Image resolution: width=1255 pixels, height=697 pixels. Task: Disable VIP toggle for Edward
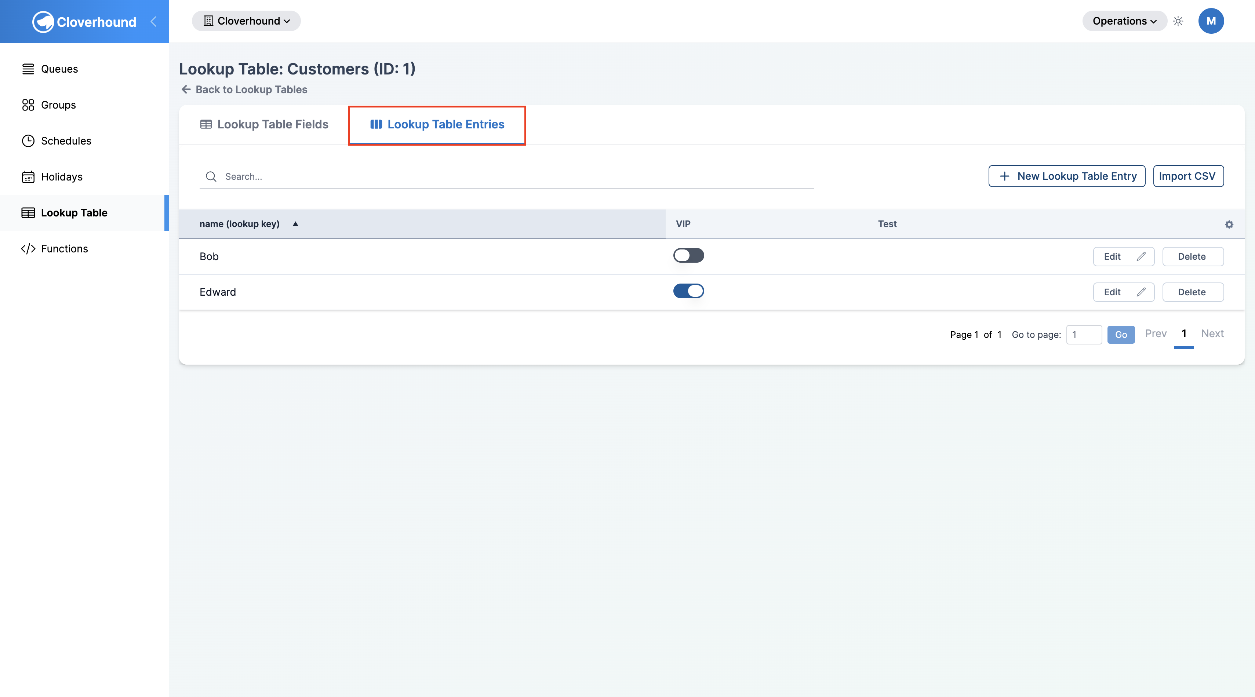pos(688,291)
